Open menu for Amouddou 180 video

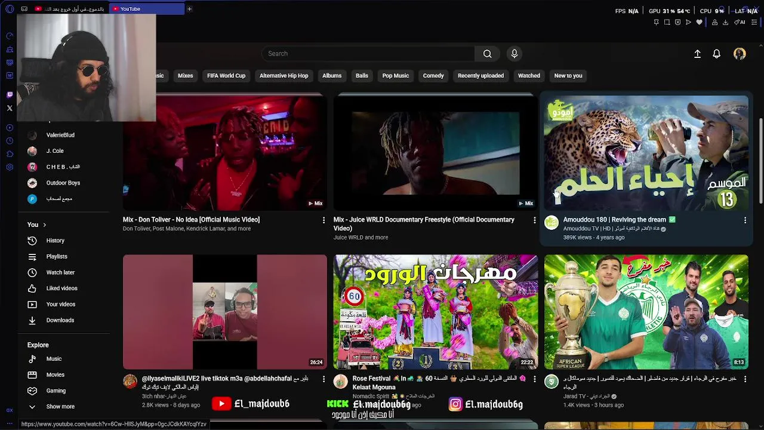(x=745, y=220)
